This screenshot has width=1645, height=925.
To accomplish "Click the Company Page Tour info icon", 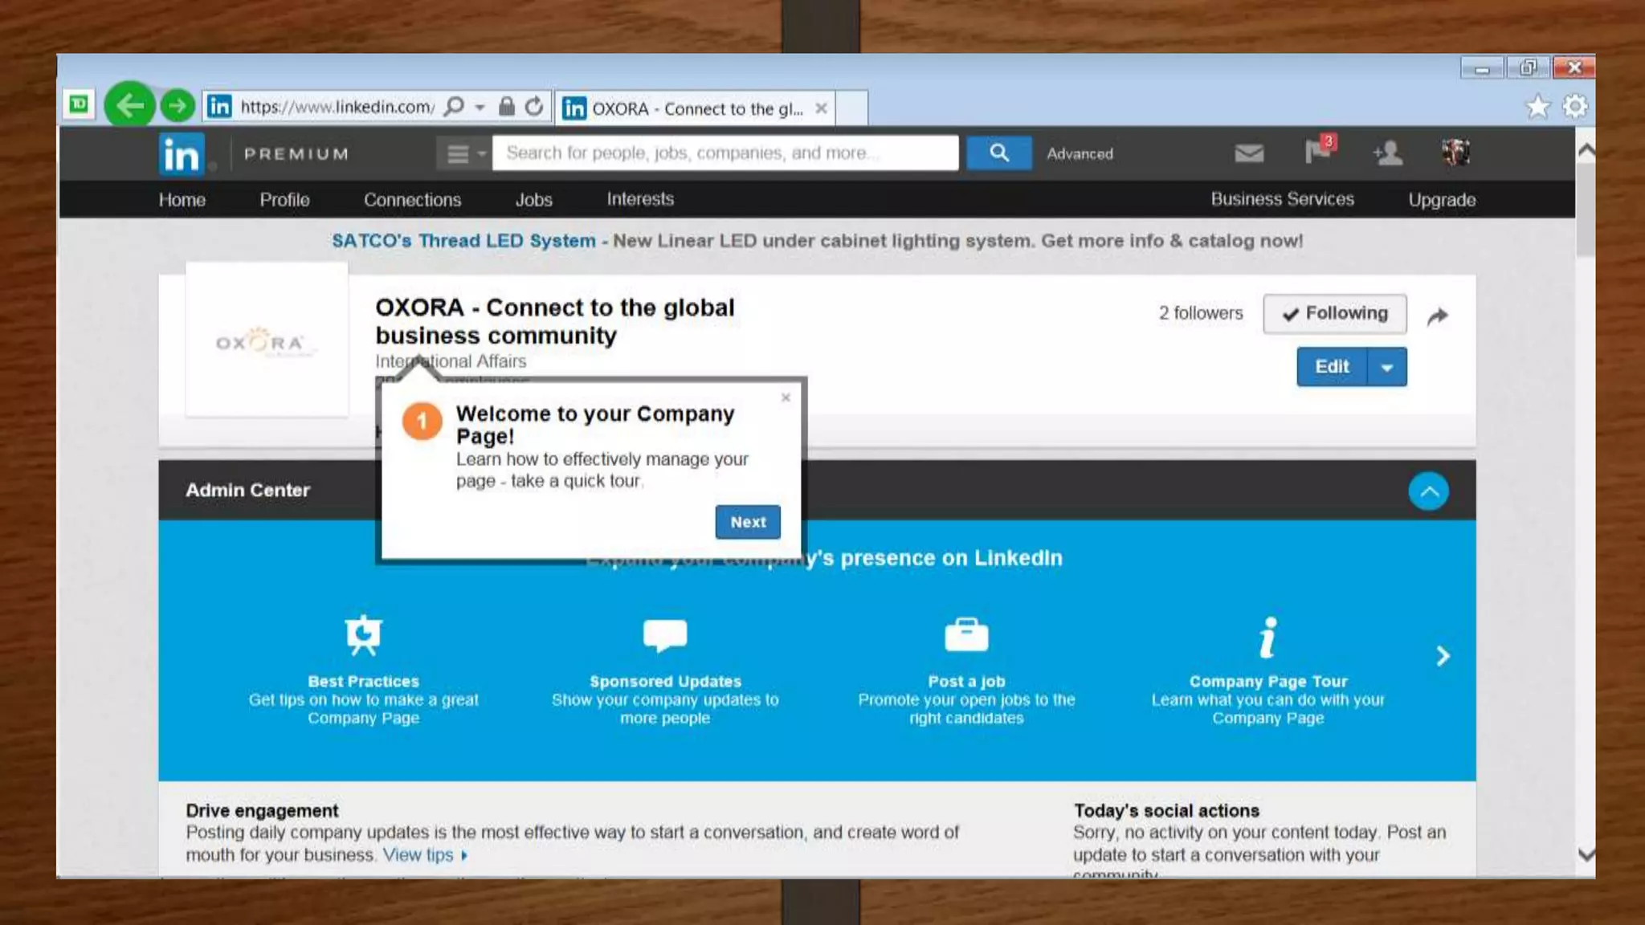I will pos(1267,637).
